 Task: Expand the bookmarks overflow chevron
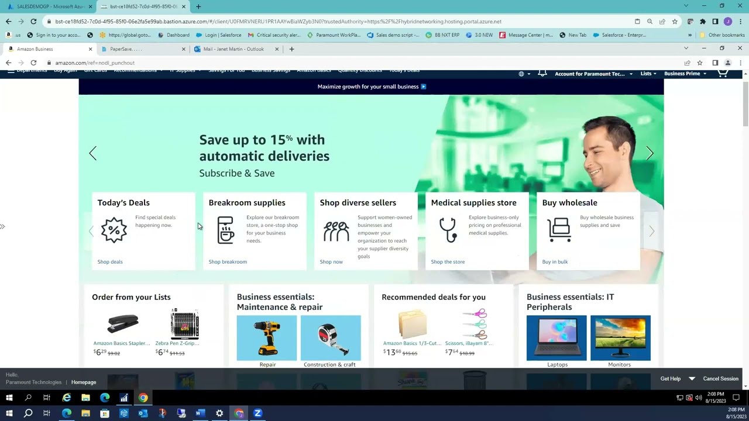(690, 35)
